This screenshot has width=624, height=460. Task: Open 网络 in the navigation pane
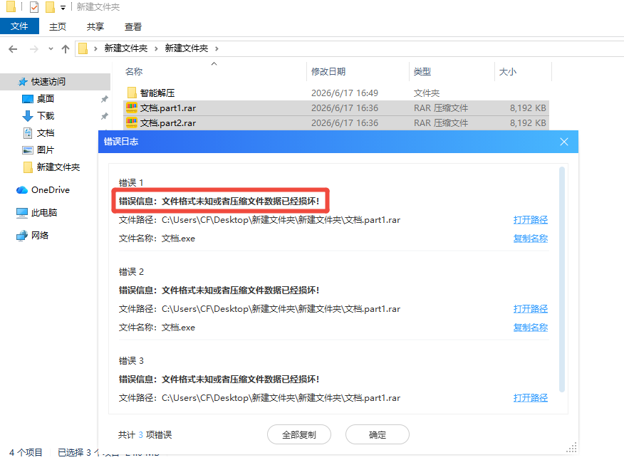(40, 235)
